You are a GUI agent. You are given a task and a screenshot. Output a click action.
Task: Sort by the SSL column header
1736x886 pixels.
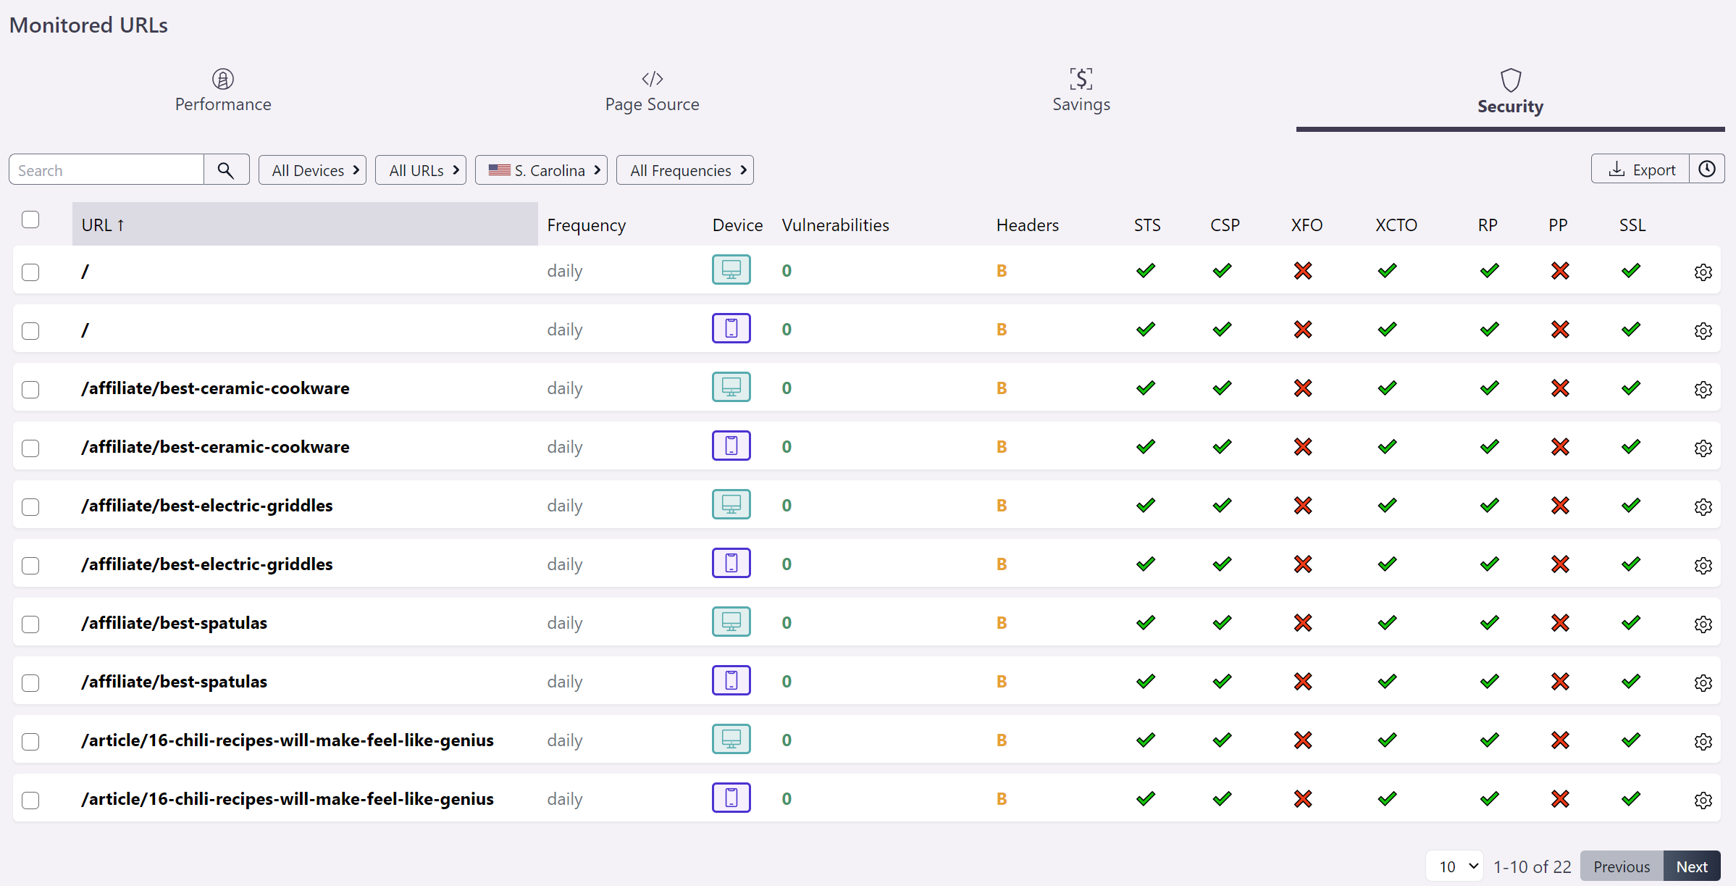(x=1632, y=225)
